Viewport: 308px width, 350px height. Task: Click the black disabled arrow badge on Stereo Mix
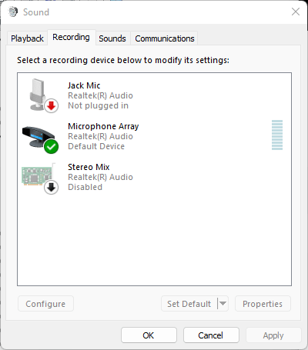click(x=52, y=188)
